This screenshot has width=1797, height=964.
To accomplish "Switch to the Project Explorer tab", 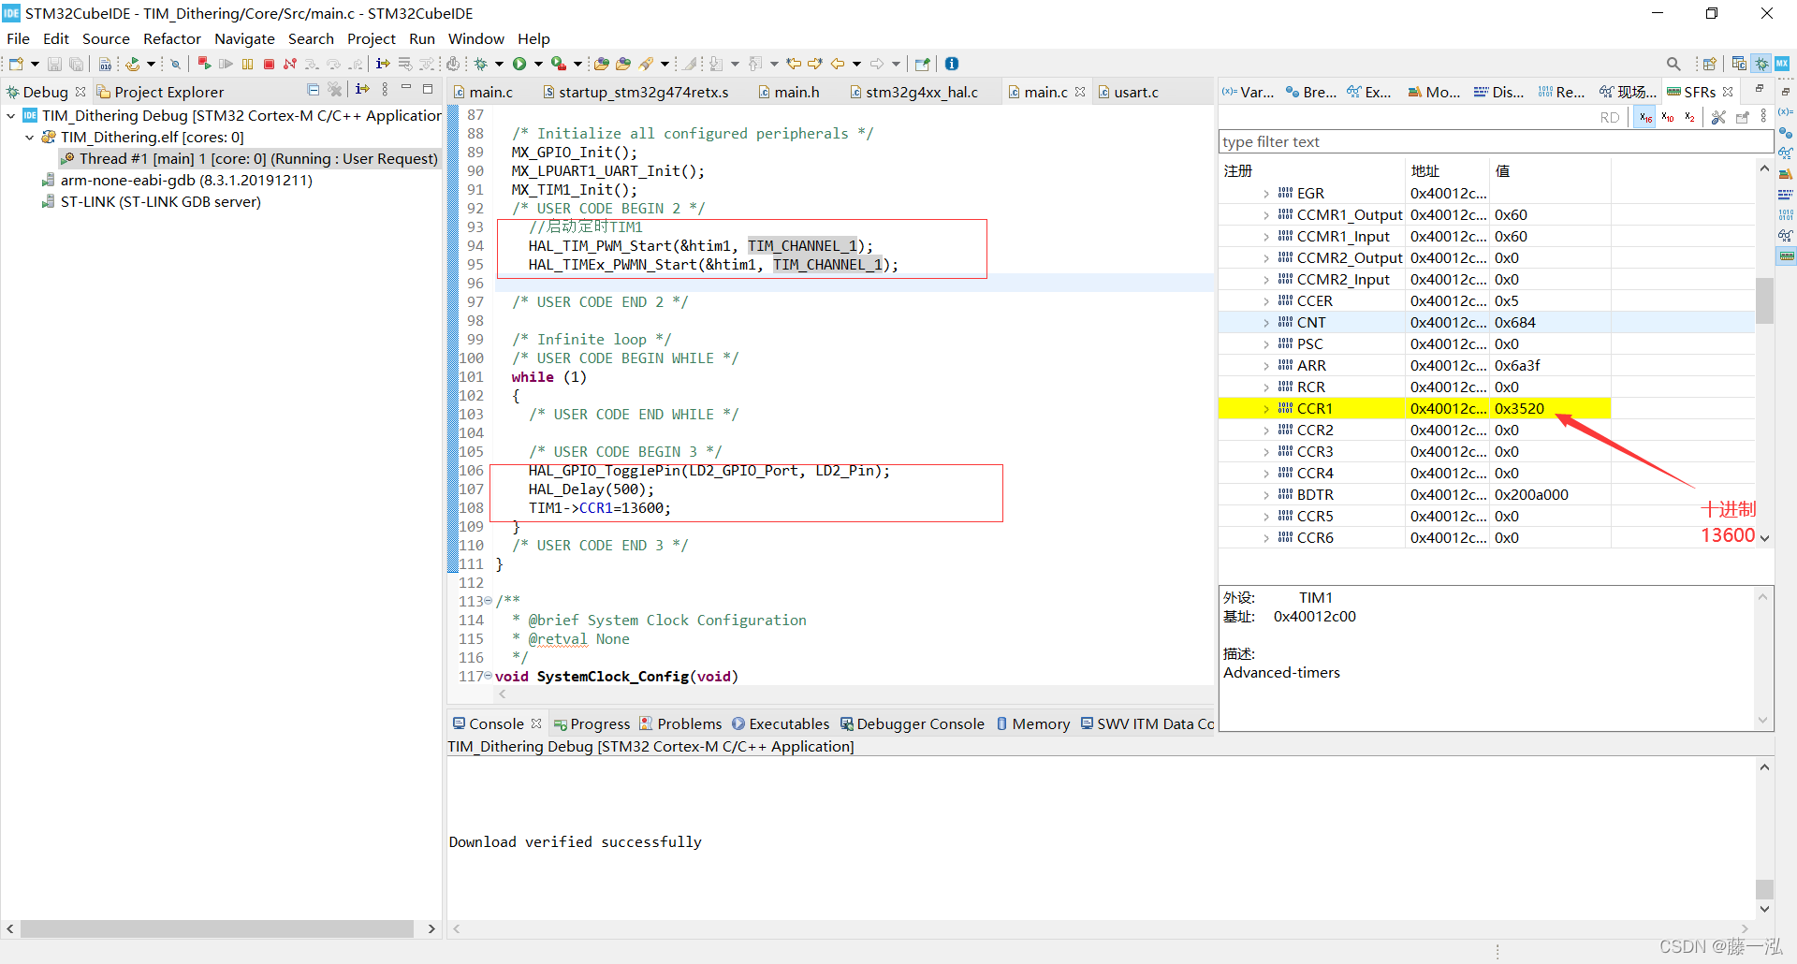I will click(x=160, y=92).
